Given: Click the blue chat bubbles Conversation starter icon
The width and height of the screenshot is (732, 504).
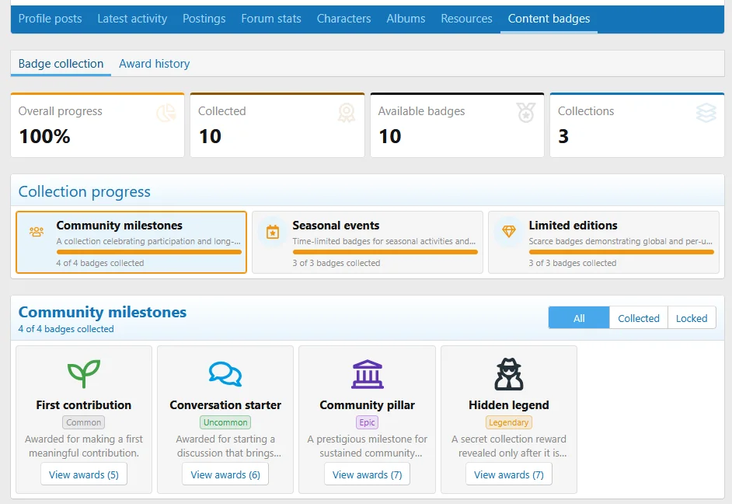Looking at the screenshot, I should [225, 373].
